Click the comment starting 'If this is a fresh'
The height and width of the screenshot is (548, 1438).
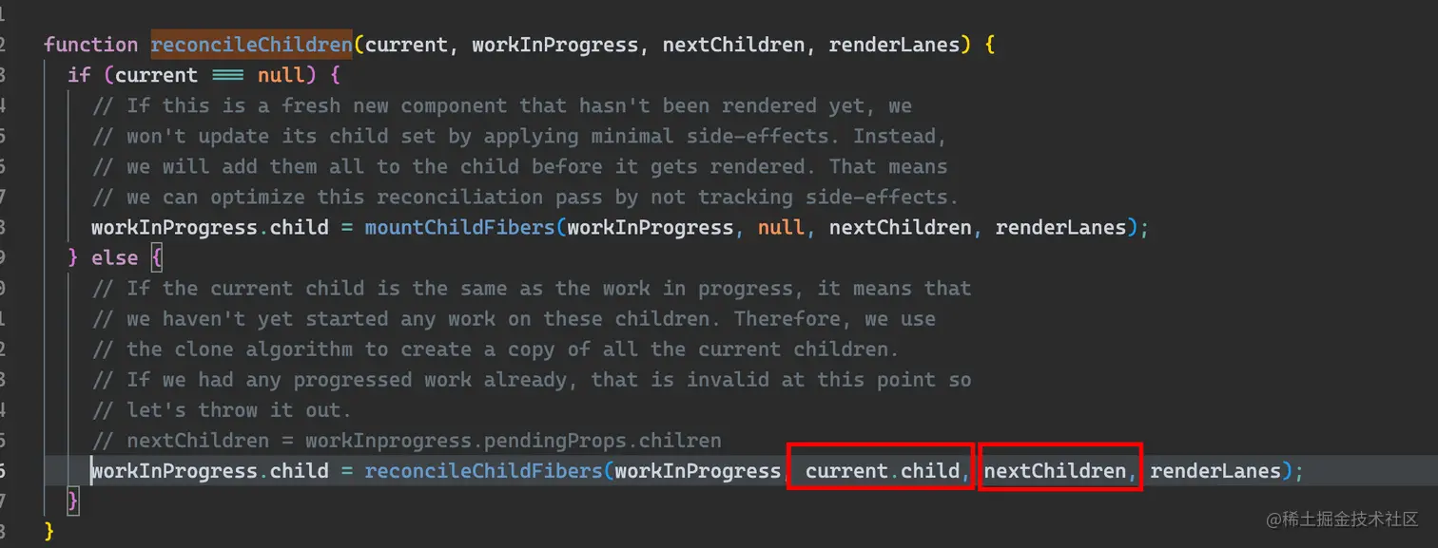tap(502, 105)
